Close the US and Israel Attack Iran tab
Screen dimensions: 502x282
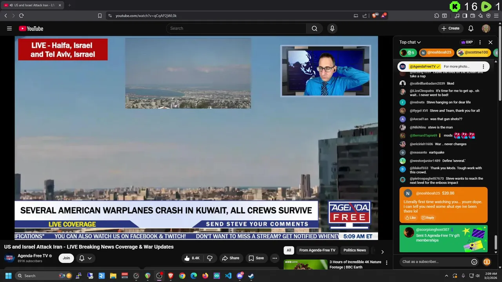coord(60,5)
